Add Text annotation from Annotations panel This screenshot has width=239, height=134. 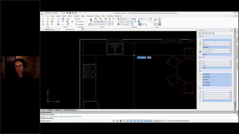[x=78, y=19]
